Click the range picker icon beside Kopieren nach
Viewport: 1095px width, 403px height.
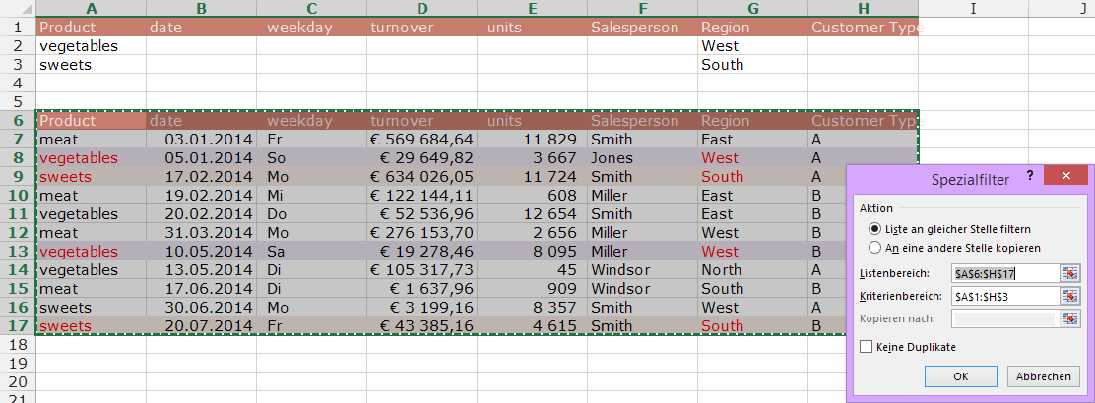click(x=1069, y=318)
